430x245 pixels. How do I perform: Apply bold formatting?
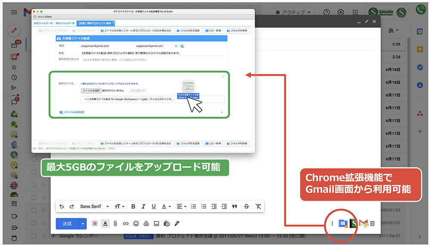pos(133,206)
